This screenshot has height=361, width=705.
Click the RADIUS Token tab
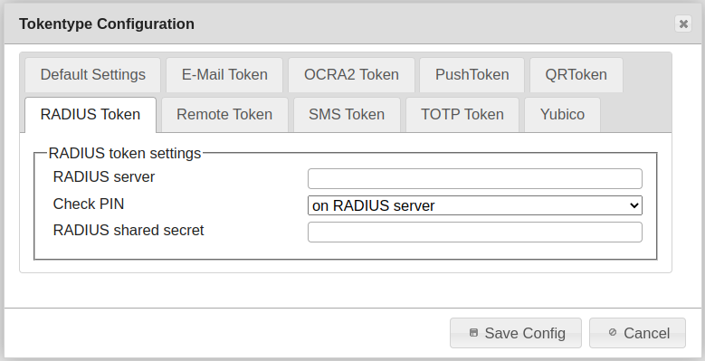[91, 115]
